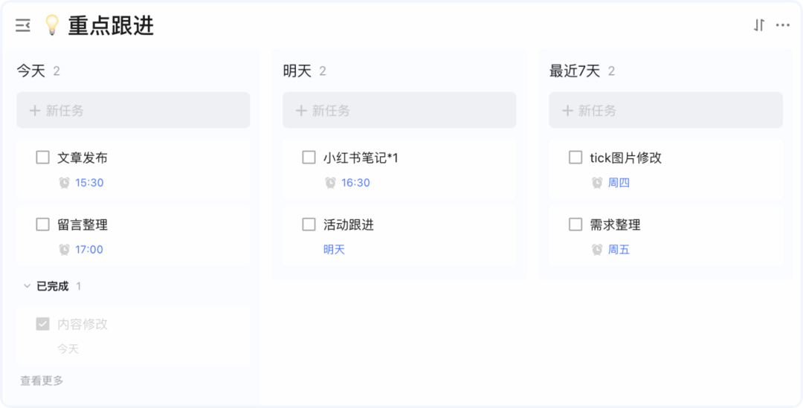Open the three-dot more options menu

pos(782,25)
